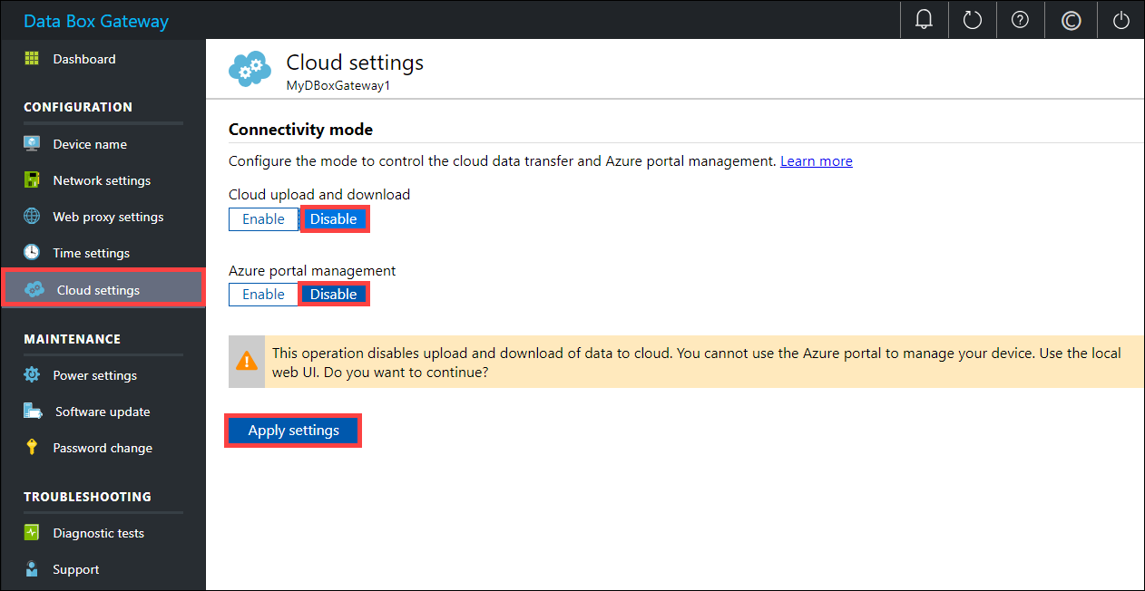Viewport: 1145px width, 591px height.
Task: Click the Support person icon
Action: click(32, 569)
